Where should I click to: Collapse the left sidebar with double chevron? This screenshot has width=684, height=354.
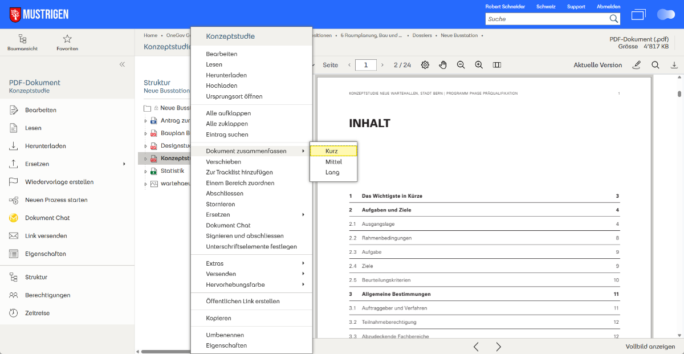tap(122, 64)
